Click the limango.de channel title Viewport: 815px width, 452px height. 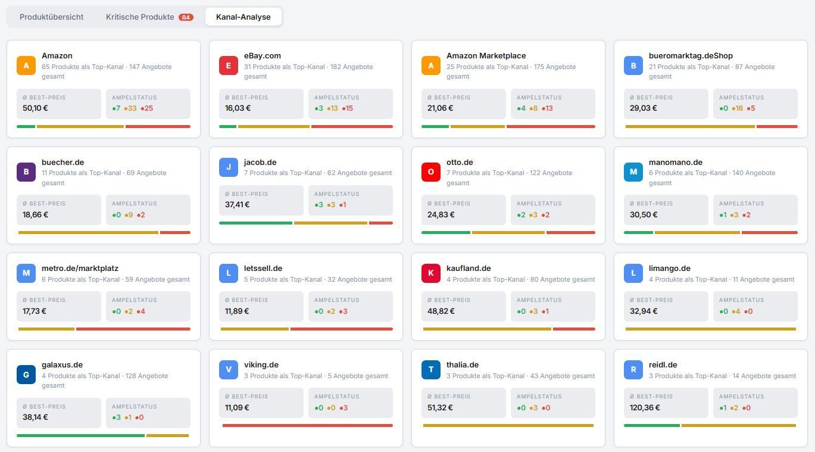click(x=669, y=268)
